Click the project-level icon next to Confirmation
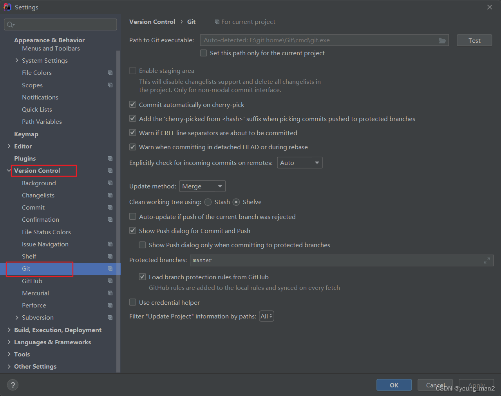Image resolution: width=501 pixels, height=396 pixels. pyautogui.click(x=110, y=220)
